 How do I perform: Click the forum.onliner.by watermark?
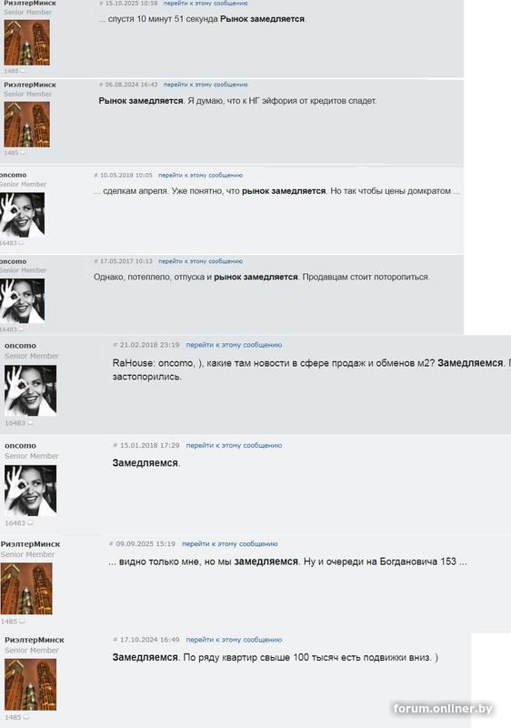443,709
